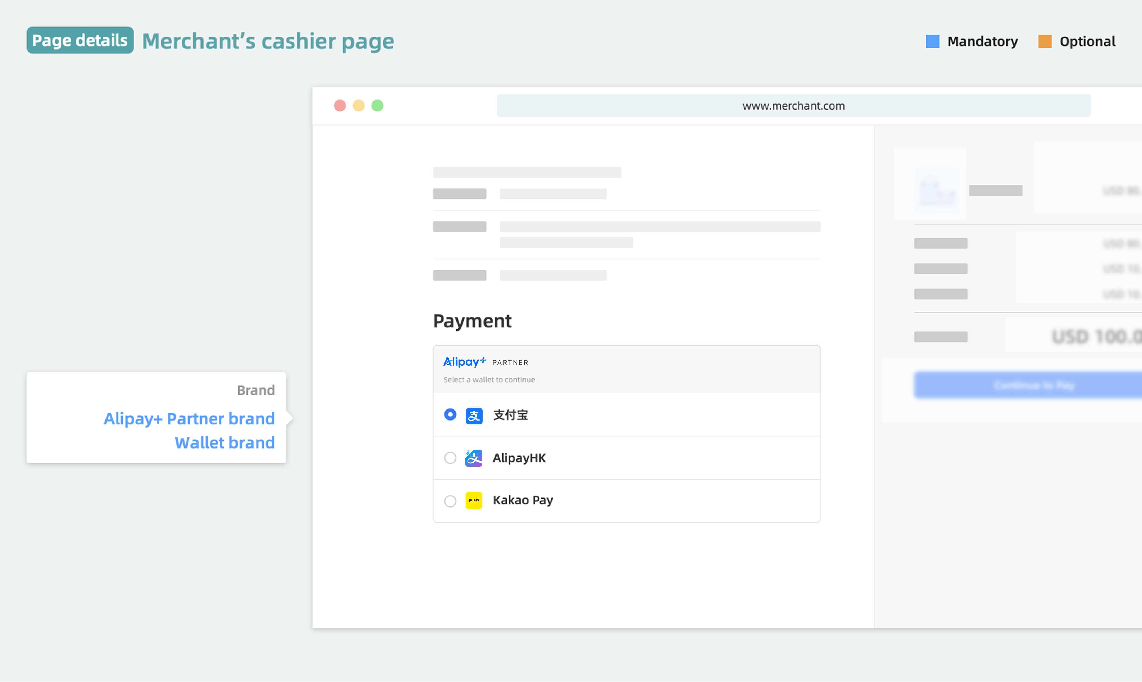1142x682 pixels.
Task: Open the Wallet brand link
Action: pos(224,442)
